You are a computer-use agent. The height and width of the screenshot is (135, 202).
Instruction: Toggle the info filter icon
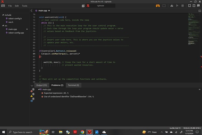coord(32,101)
